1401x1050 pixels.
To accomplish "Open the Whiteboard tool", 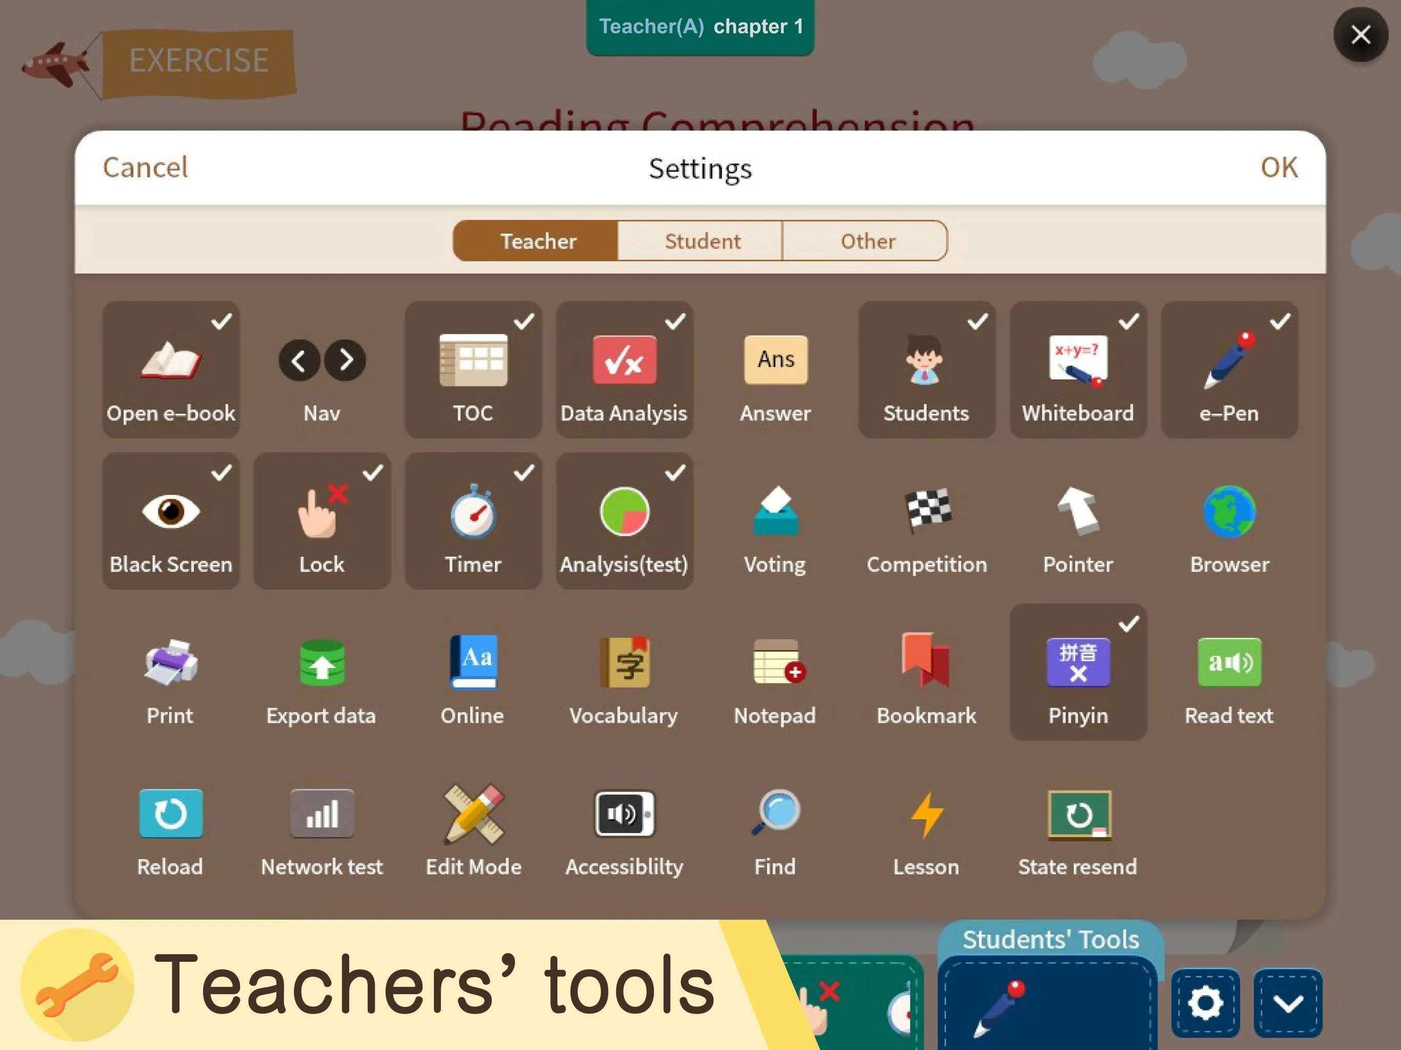I will point(1077,370).
